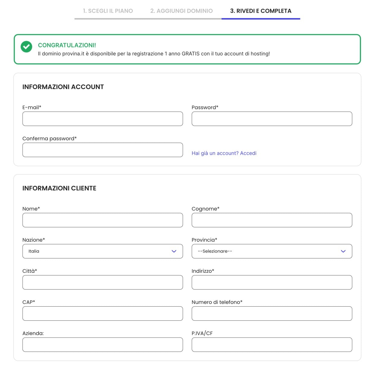Click the Conferma password field
Viewport: 374px width, 366px height.
click(103, 150)
